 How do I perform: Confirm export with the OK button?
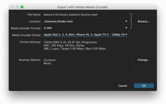tap(144, 86)
